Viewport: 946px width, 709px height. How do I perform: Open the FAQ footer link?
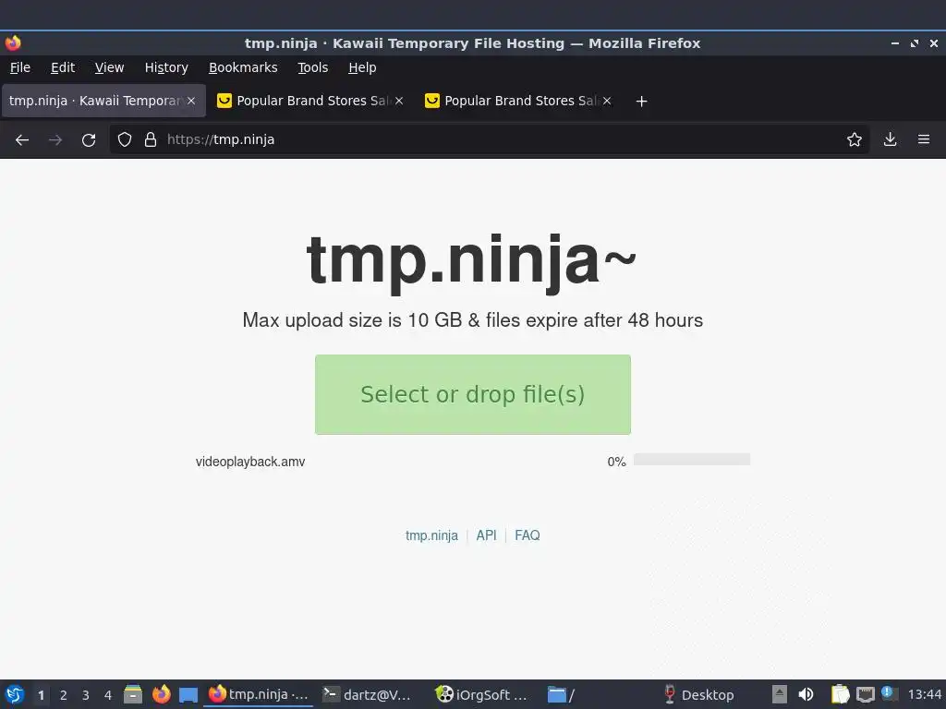[528, 535]
